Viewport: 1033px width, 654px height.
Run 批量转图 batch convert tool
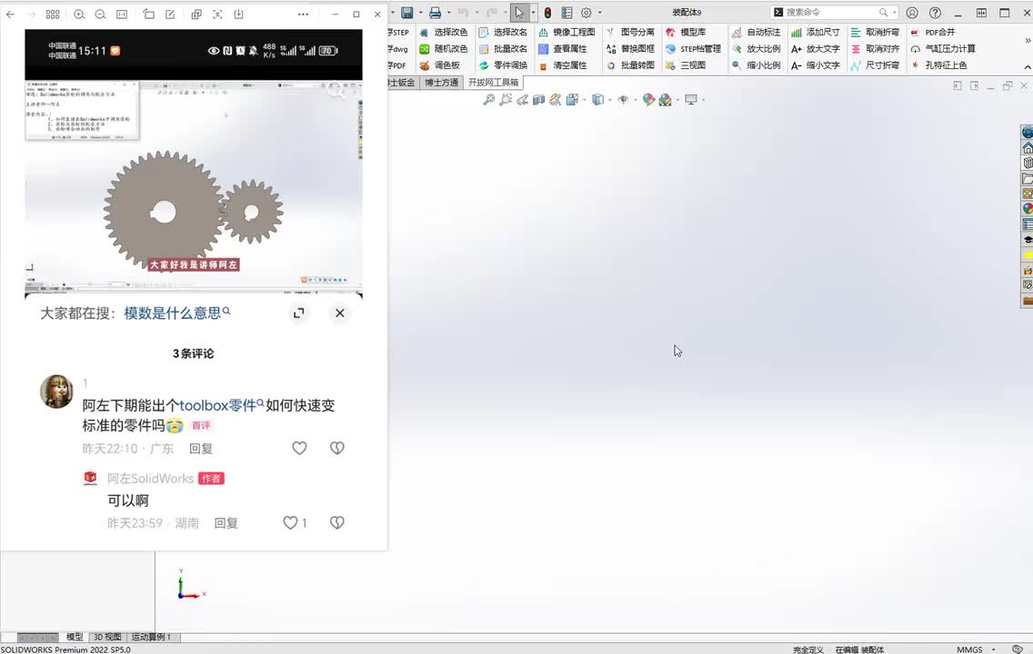coord(630,65)
